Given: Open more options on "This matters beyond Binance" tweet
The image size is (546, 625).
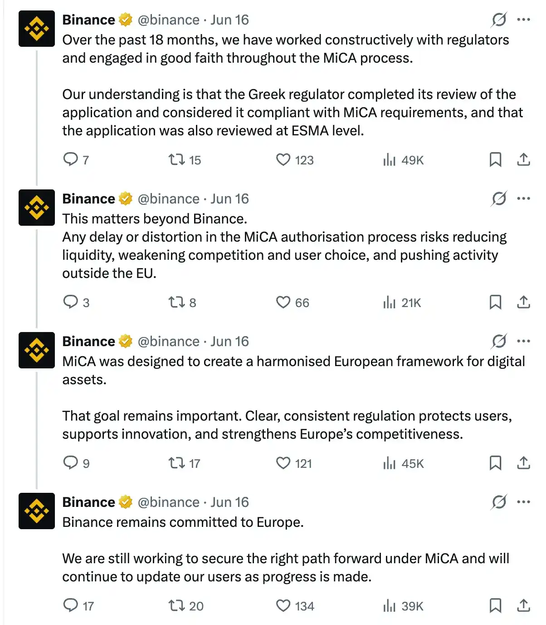Looking at the screenshot, I should [524, 198].
